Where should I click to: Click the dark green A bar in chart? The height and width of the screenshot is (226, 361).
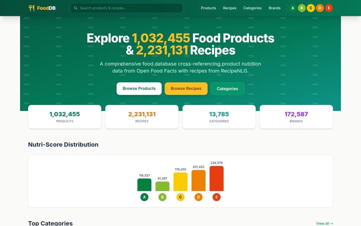[x=144, y=185]
